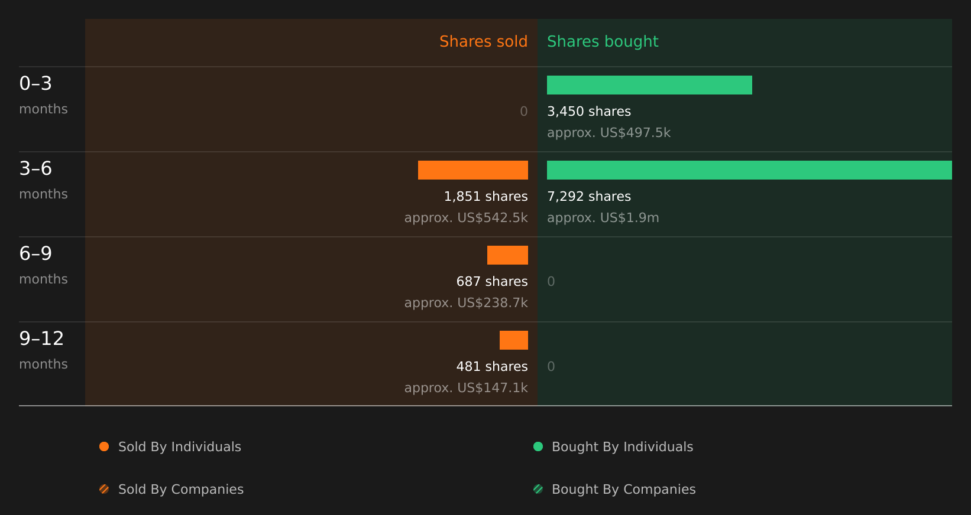Image resolution: width=971 pixels, height=515 pixels.
Task: Click the 687 shares value
Action: click(492, 282)
